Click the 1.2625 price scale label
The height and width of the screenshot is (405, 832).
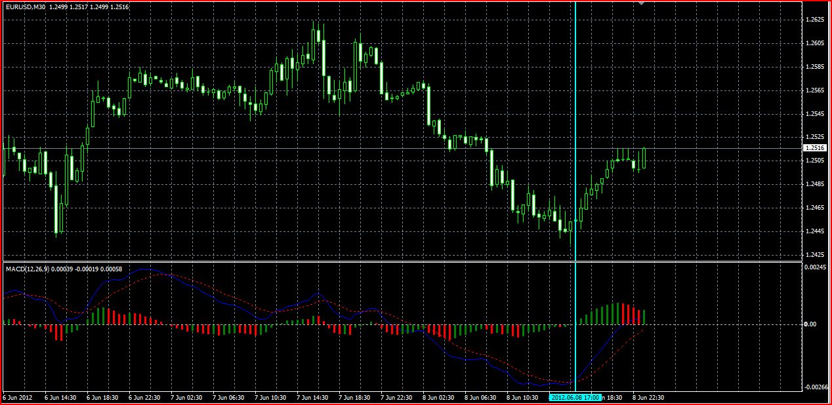[x=815, y=20]
